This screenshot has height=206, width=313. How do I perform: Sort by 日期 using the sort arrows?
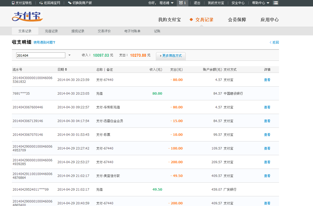tap(66, 69)
